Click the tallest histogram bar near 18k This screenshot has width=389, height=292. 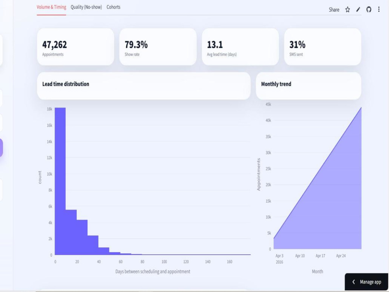60,181
